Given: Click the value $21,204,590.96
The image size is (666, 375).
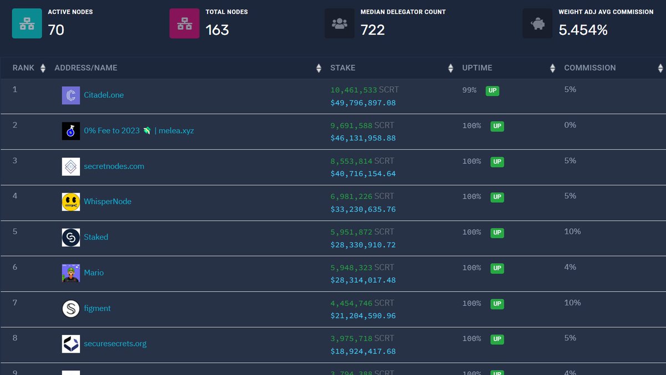Looking at the screenshot, I should (363, 316).
